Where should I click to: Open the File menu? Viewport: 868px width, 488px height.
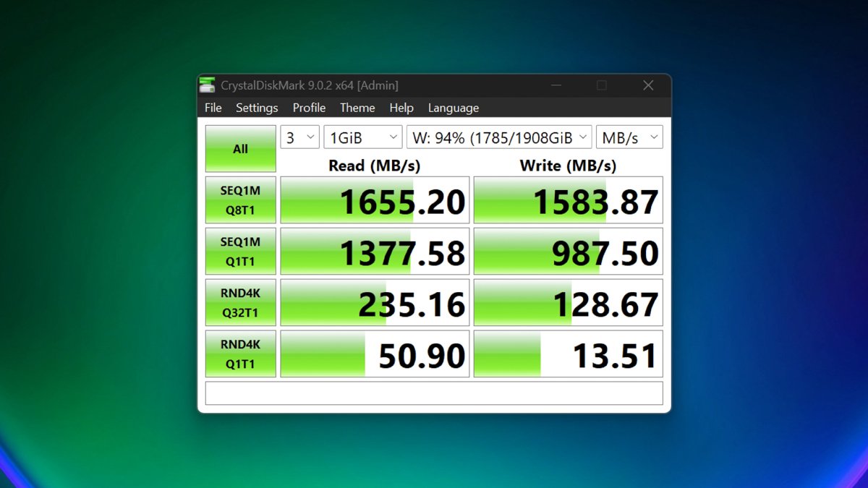pyautogui.click(x=213, y=108)
